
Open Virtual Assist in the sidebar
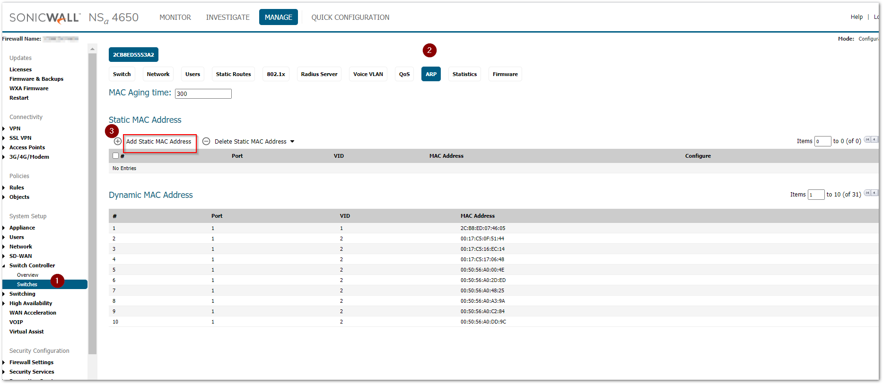[x=26, y=332]
